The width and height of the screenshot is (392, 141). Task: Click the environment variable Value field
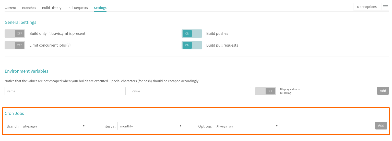(190, 91)
